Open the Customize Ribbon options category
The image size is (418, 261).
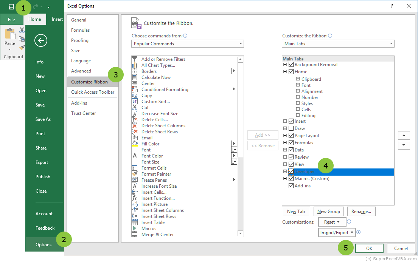[x=93, y=82]
